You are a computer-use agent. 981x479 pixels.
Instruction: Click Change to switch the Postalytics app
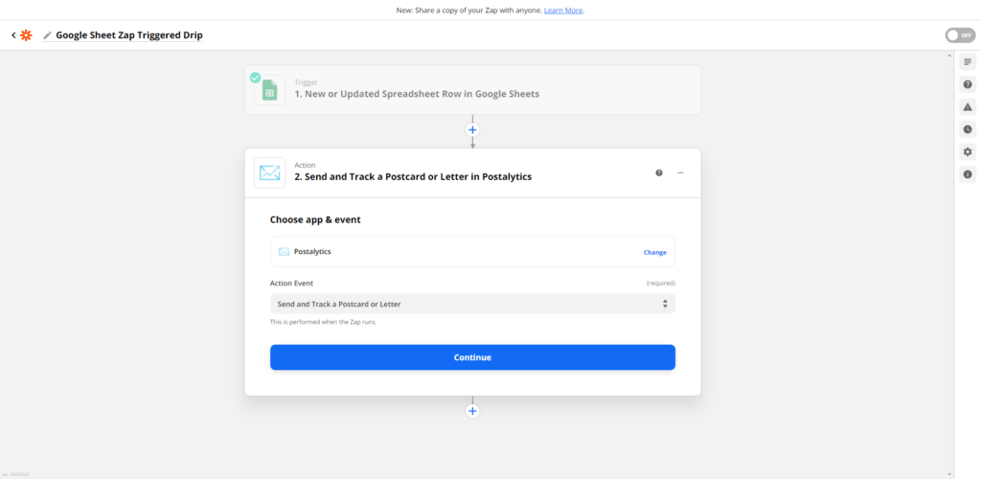pyautogui.click(x=655, y=253)
